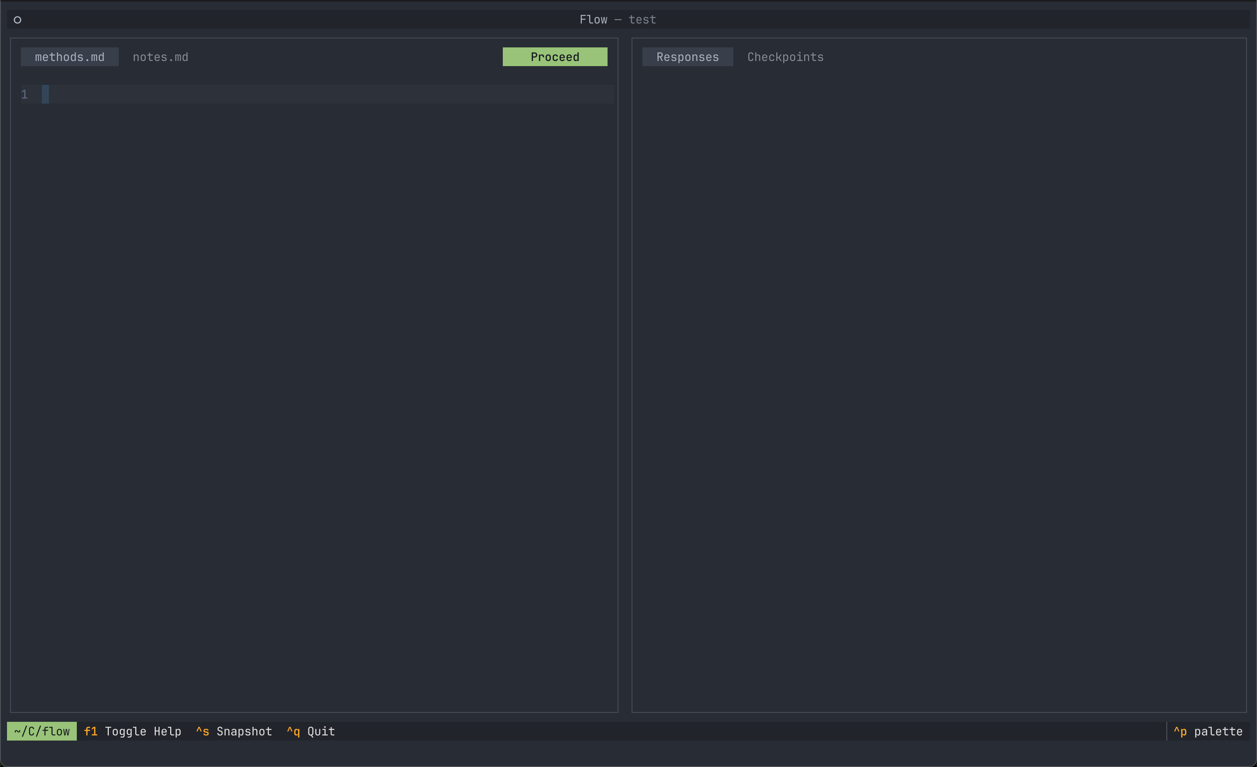Open the notes.md tab
The width and height of the screenshot is (1257, 767).
(x=160, y=57)
